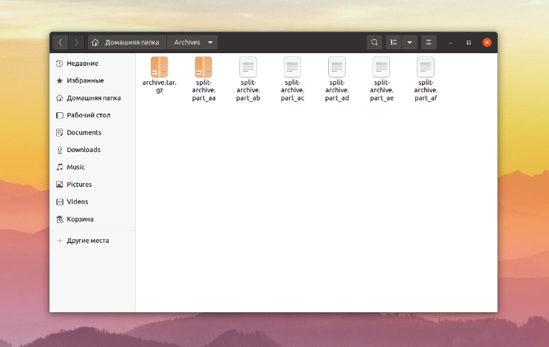The width and height of the screenshot is (549, 347).
Task: Open the hamburger main menu
Action: (x=429, y=43)
